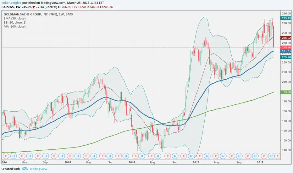The width and height of the screenshot is (293, 173).
Task: Click the 2017 label on time axis
Action: (x=196, y=162)
